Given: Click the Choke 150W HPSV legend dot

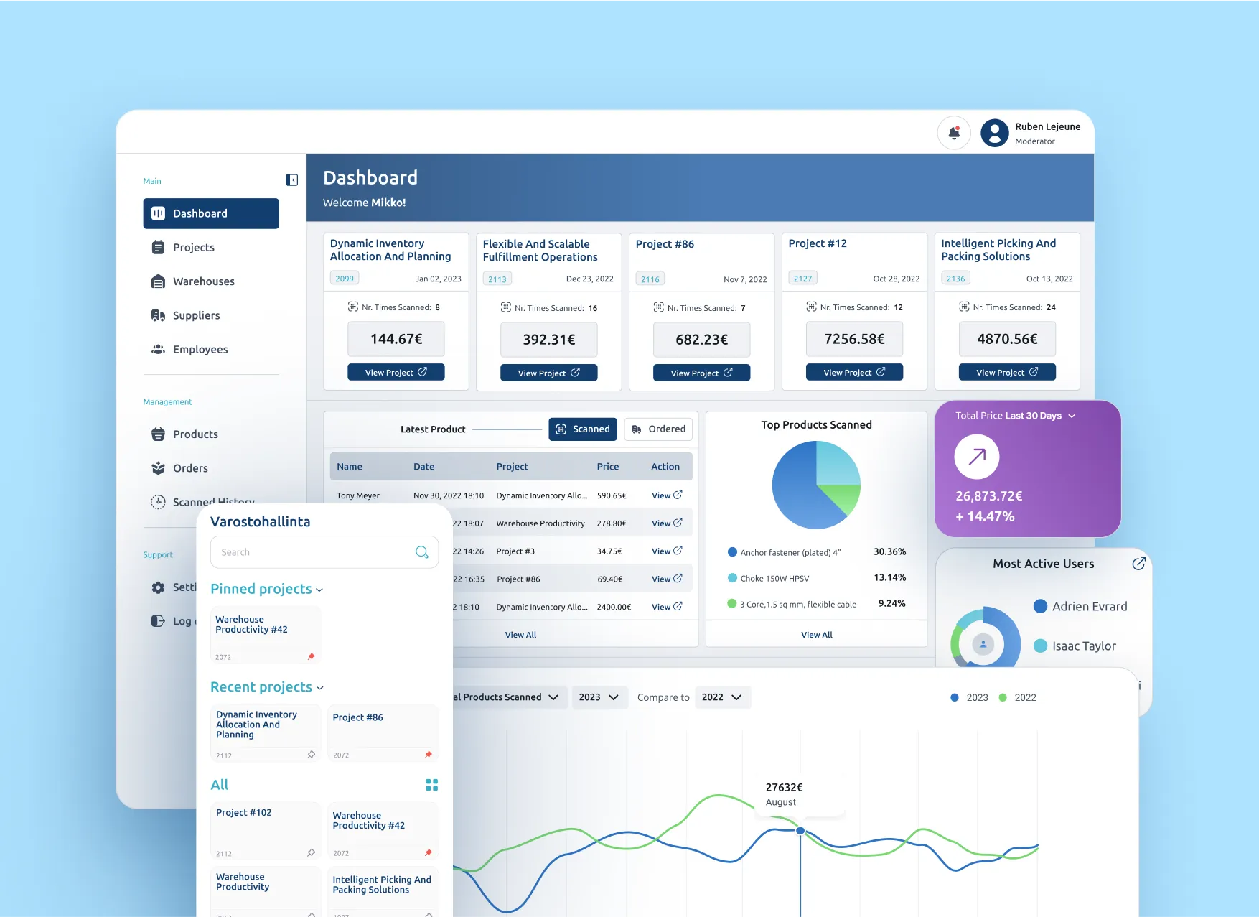Looking at the screenshot, I should (732, 578).
